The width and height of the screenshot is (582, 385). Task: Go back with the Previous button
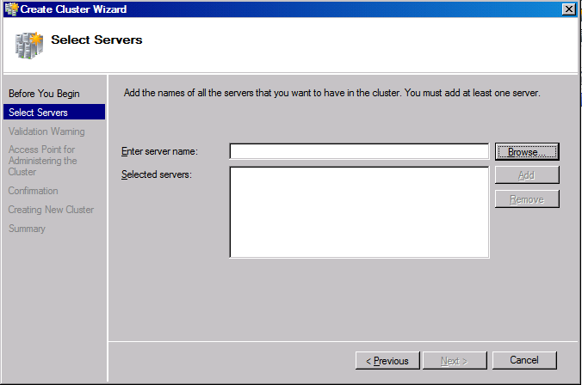point(387,361)
